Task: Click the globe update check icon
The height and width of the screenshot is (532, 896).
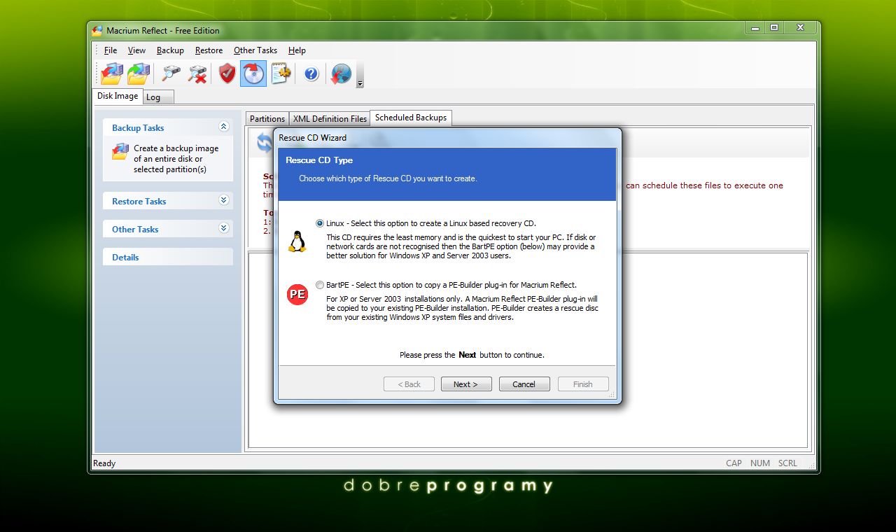Action: [341, 73]
